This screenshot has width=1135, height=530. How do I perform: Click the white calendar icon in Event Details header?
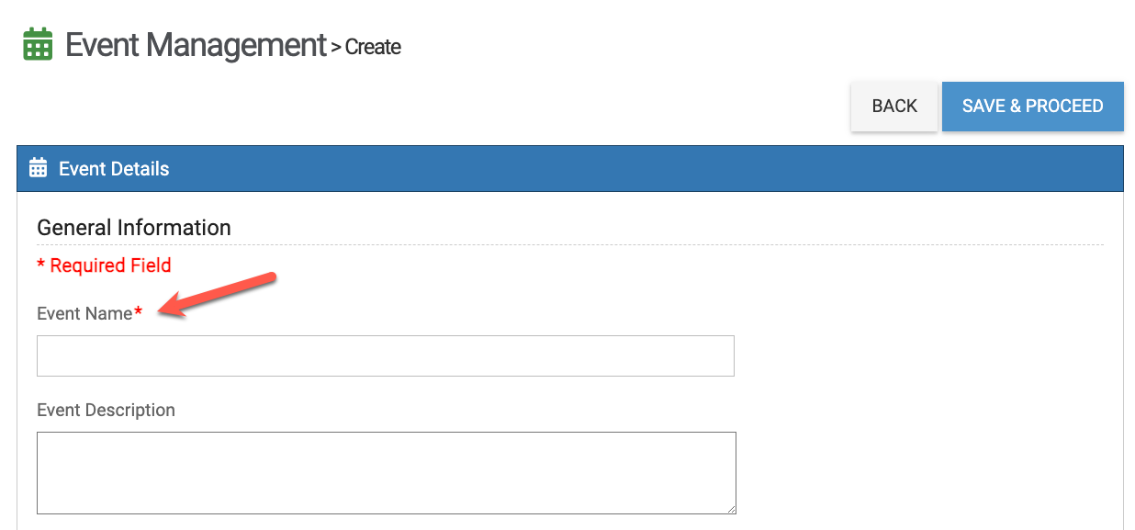pos(39,168)
